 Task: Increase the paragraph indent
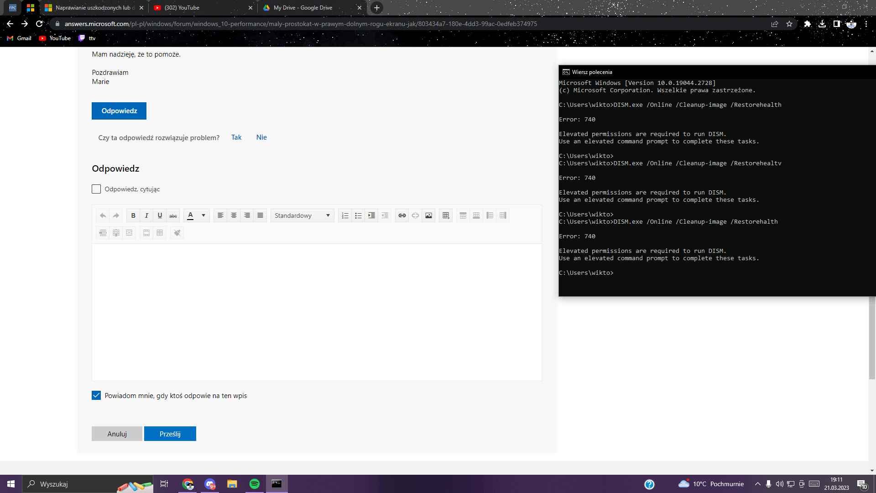coord(371,215)
